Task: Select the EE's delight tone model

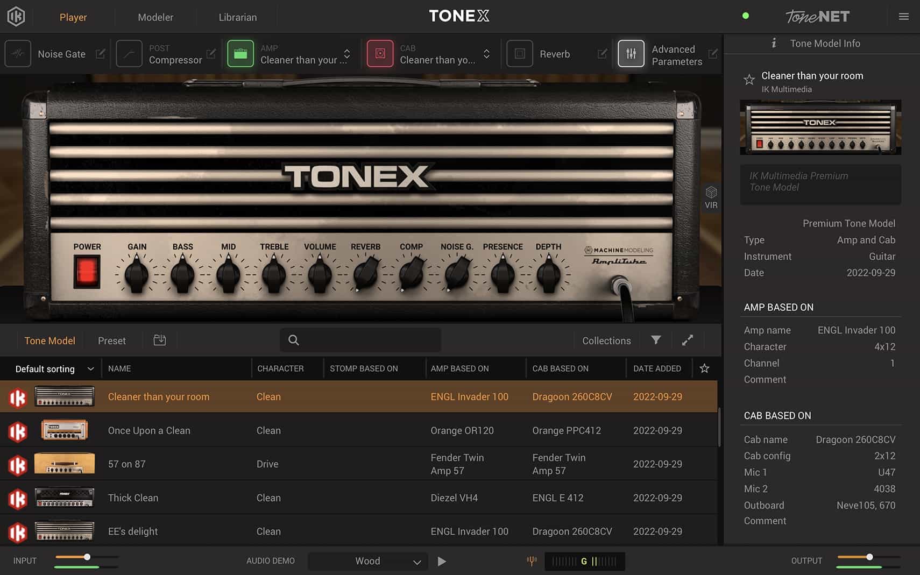Action: 359,531
